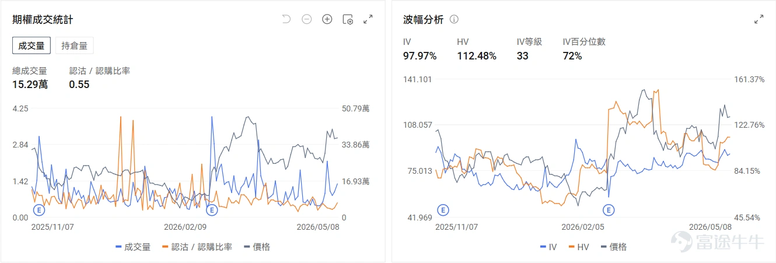Click the 認沽 / 認購比率 label above 0.55
Image resolution: width=776 pixels, height=263 pixels.
click(99, 71)
